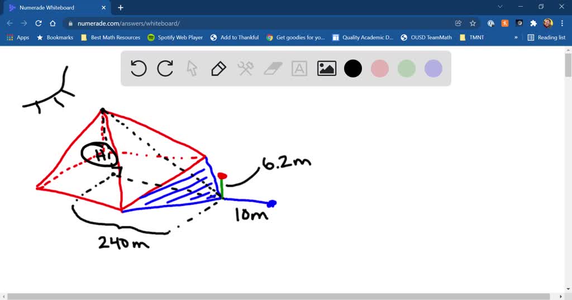Open the tab search dropdown arrow
Image resolution: width=572 pixels, height=300 pixels.
click(x=500, y=7)
